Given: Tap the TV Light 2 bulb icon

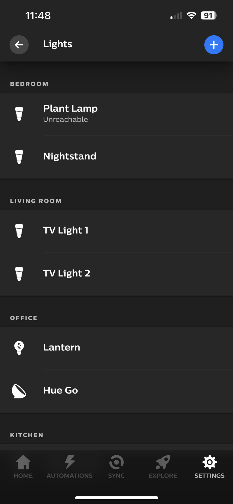Looking at the screenshot, I should click(19, 274).
